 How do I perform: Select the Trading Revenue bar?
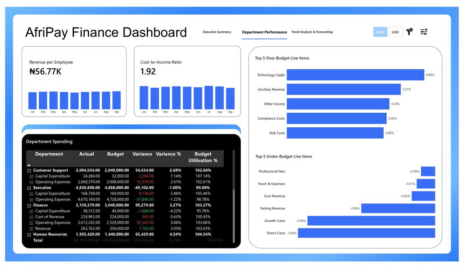[398, 208]
